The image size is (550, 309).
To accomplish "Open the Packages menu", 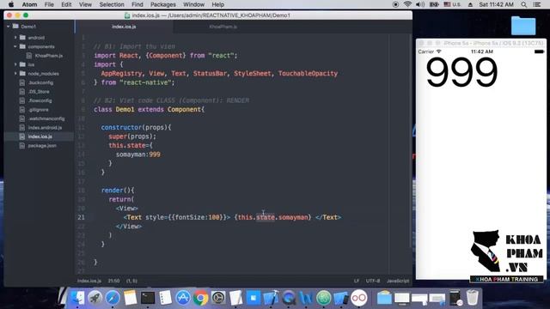I will click(163, 4).
